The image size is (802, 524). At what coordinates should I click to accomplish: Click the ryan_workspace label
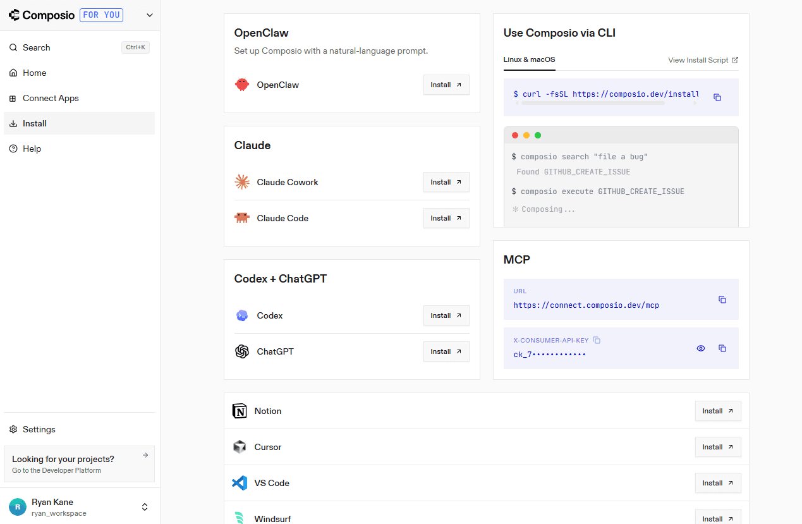[x=59, y=513]
